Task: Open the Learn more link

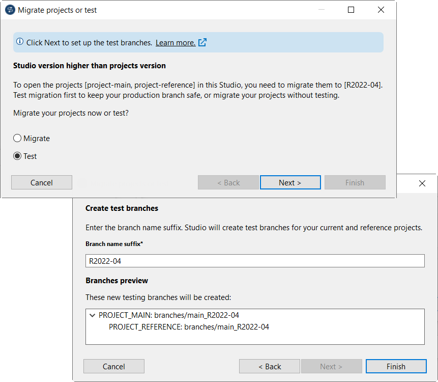Action: coord(175,43)
